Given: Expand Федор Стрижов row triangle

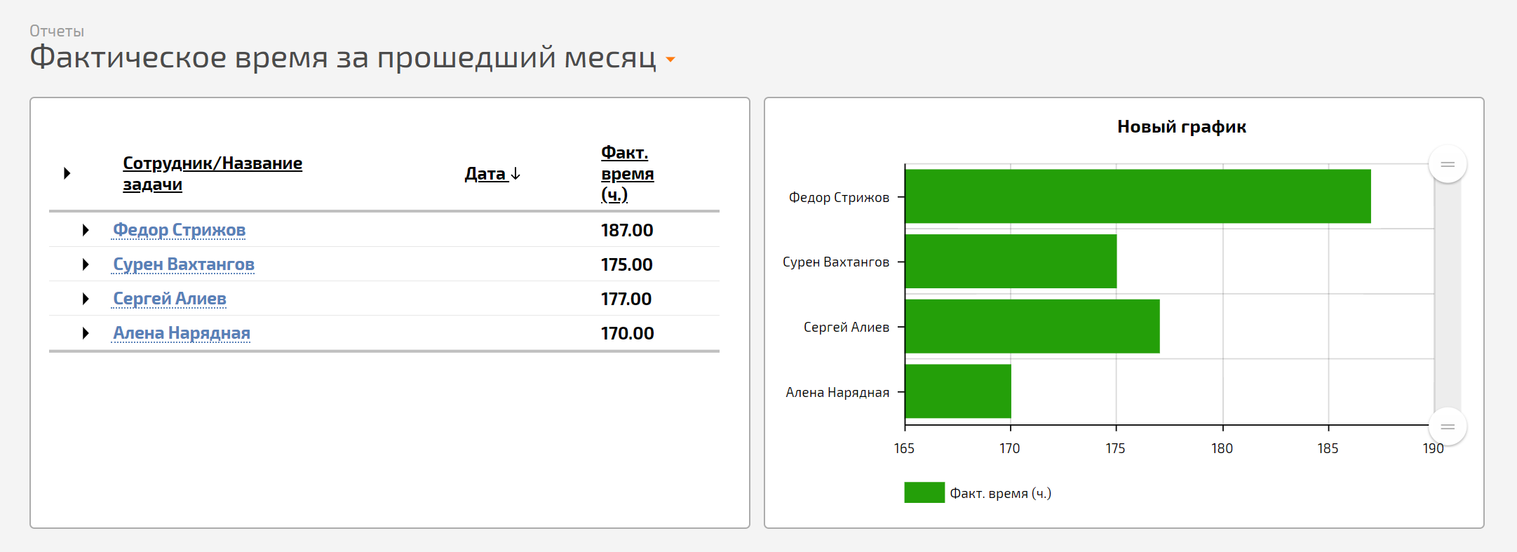Looking at the screenshot, I should pyautogui.click(x=86, y=230).
